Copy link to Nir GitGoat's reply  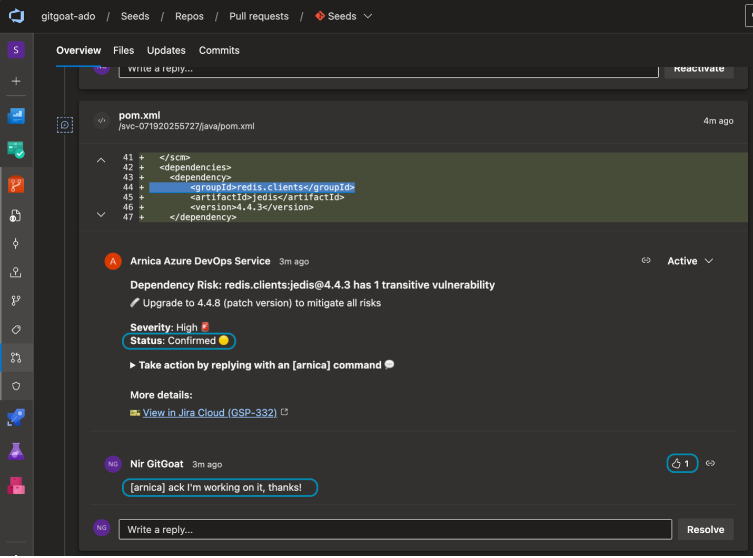[710, 463]
